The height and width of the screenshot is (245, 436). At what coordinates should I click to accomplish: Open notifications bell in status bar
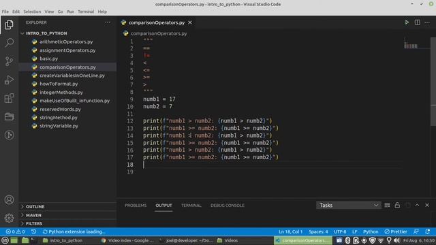click(x=427, y=231)
